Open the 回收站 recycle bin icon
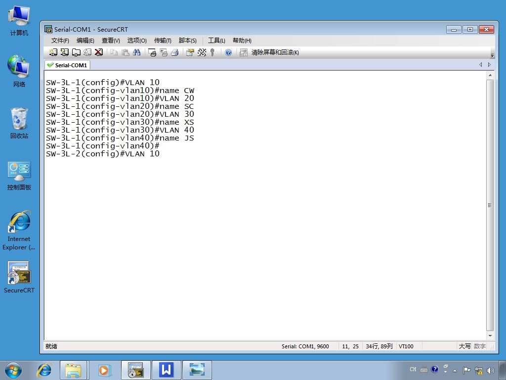 click(19, 123)
